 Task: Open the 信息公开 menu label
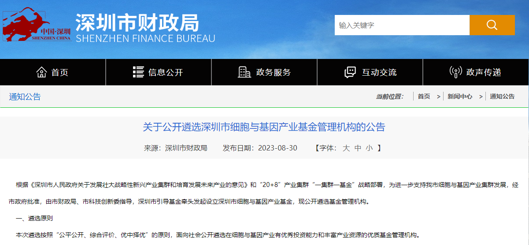click(x=166, y=73)
